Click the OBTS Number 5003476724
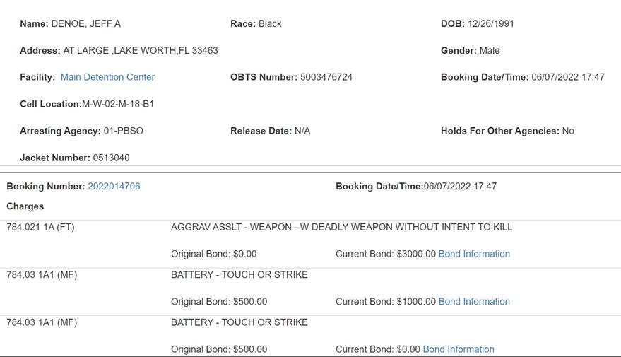The width and height of the screenshot is (621, 357). (x=326, y=77)
